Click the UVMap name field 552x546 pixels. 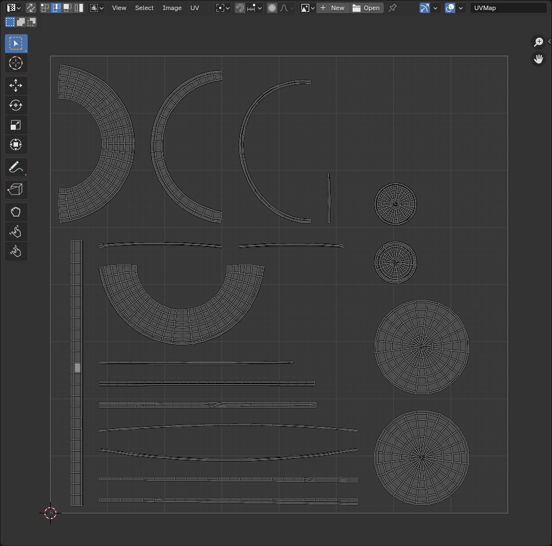coord(508,8)
